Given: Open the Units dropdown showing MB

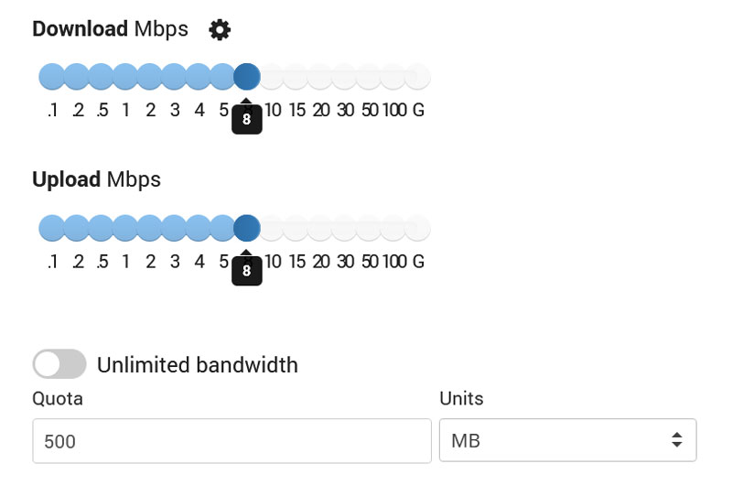Looking at the screenshot, I should pyautogui.click(x=567, y=440).
